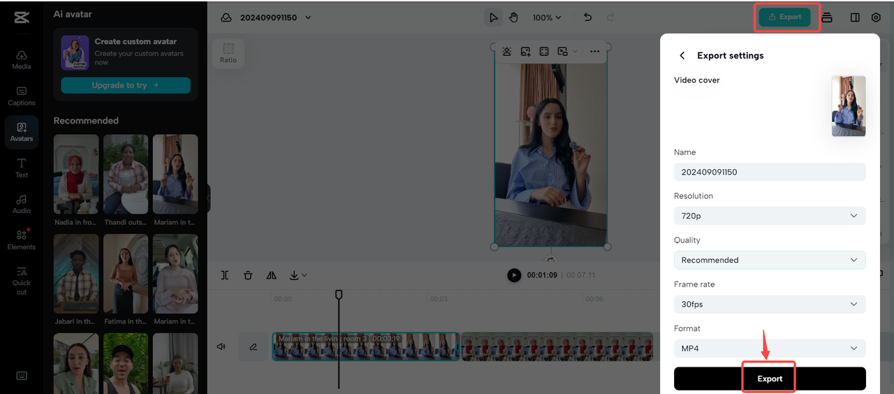Screen dimensions: 894x394
Task: Open the hexagon settings icon
Action: click(x=876, y=17)
